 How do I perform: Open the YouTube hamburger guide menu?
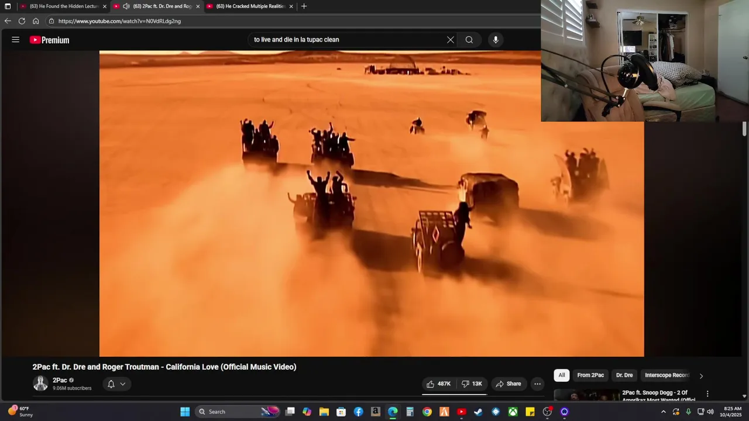pyautogui.click(x=15, y=40)
